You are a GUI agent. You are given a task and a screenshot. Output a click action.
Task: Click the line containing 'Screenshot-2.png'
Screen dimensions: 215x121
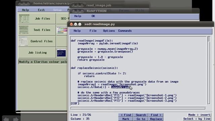click(127, 98)
